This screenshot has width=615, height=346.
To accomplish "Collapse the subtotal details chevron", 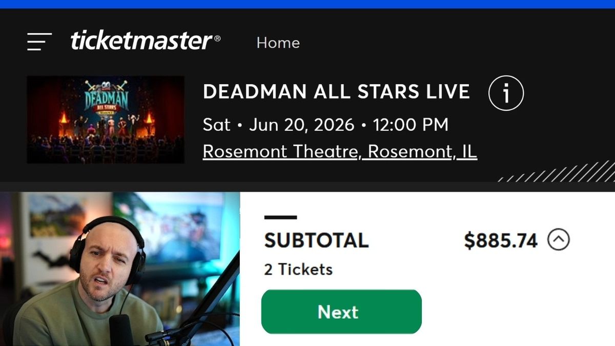I will [x=558, y=239].
